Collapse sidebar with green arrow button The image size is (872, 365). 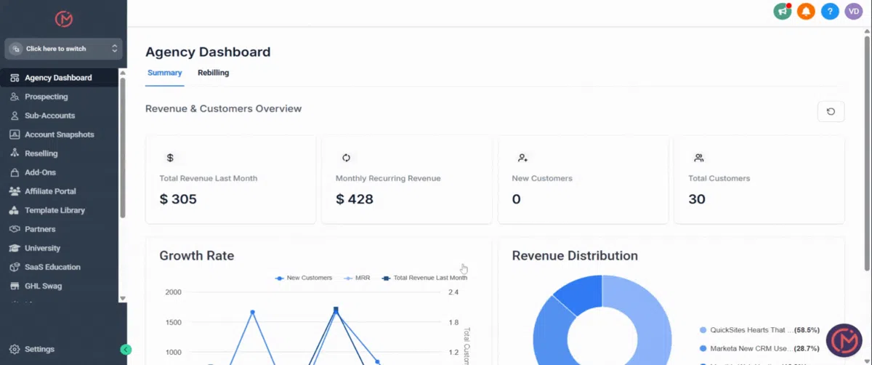click(126, 350)
